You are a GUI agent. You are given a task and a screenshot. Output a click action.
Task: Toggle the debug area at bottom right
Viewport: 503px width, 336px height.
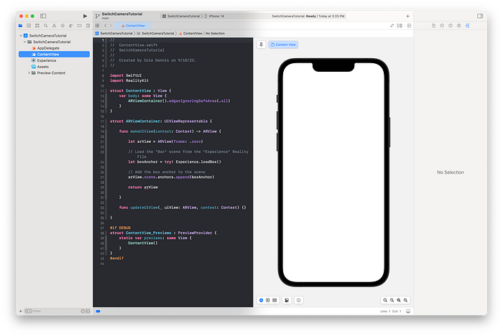(x=408, y=312)
